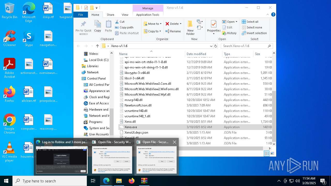Click Select all
331x186 pixels.
click(x=250, y=22)
